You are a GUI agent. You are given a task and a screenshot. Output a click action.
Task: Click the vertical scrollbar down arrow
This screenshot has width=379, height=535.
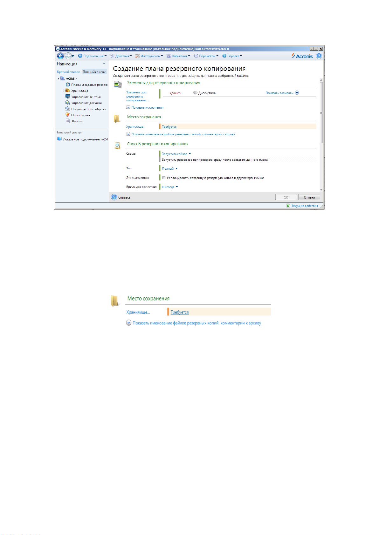(x=321, y=190)
